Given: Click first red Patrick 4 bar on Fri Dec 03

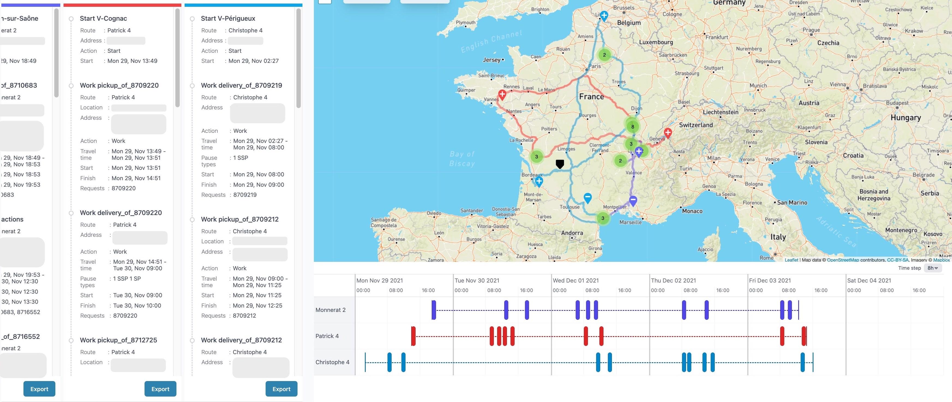Looking at the screenshot, I should pyautogui.click(x=782, y=336).
